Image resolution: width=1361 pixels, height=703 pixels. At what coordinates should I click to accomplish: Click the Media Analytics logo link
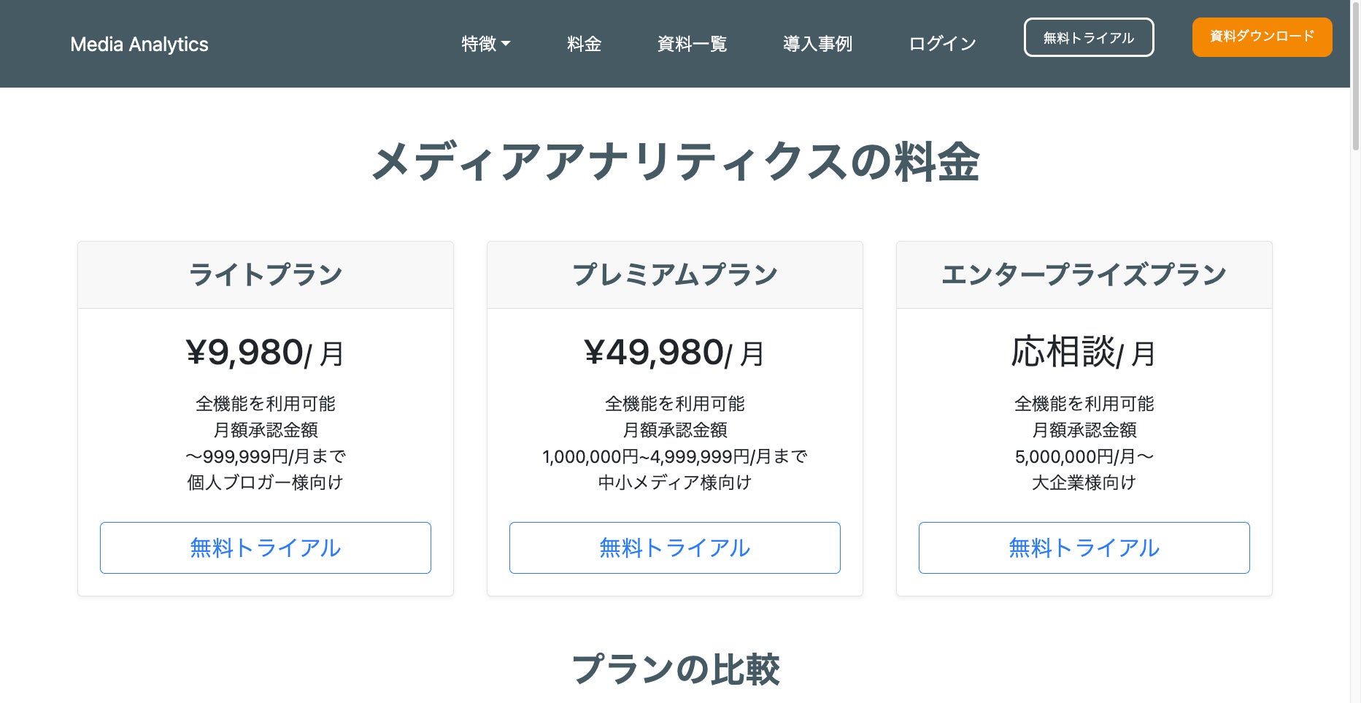pyautogui.click(x=139, y=45)
